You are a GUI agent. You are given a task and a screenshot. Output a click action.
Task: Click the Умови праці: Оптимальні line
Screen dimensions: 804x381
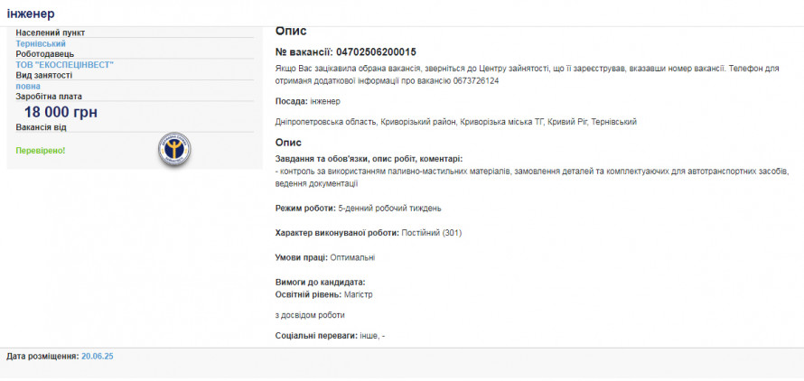tap(325, 257)
